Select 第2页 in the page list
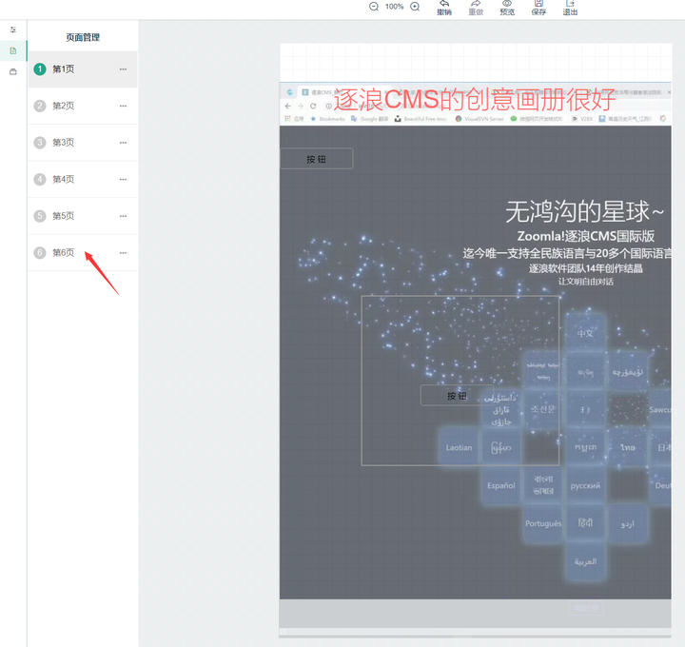685x647 pixels. pyautogui.click(x=83, y=106)
